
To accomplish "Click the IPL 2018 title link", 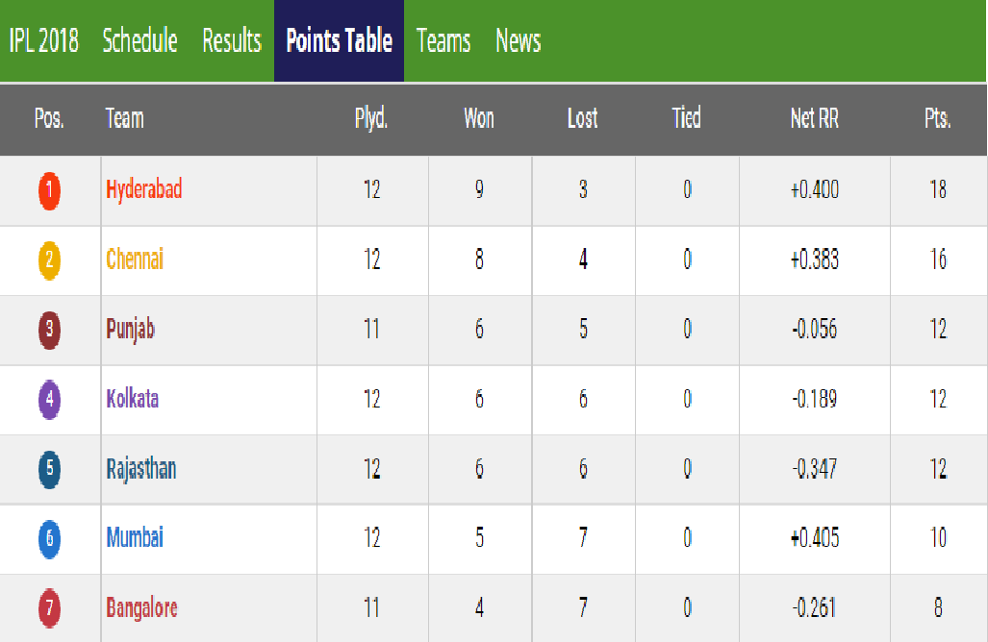I will (43, 41).
